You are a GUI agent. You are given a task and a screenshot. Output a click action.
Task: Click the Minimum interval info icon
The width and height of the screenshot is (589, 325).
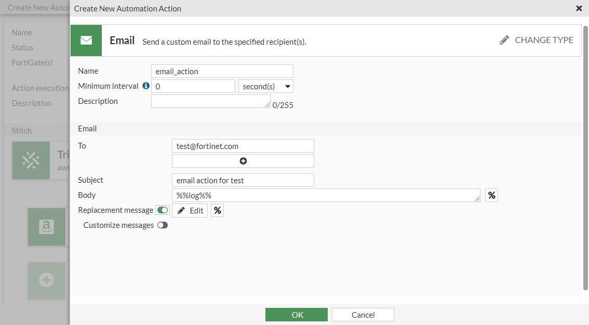tap(146, 86)
